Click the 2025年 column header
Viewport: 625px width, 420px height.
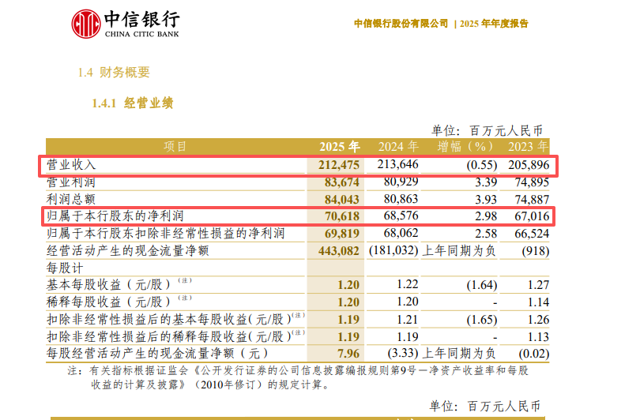pyautogui.click(x=339, y=147)
